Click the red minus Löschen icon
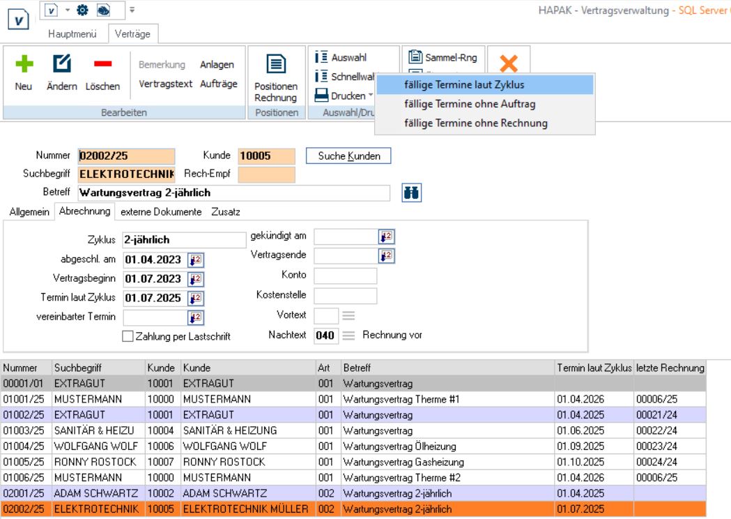 tap(102, 64)
